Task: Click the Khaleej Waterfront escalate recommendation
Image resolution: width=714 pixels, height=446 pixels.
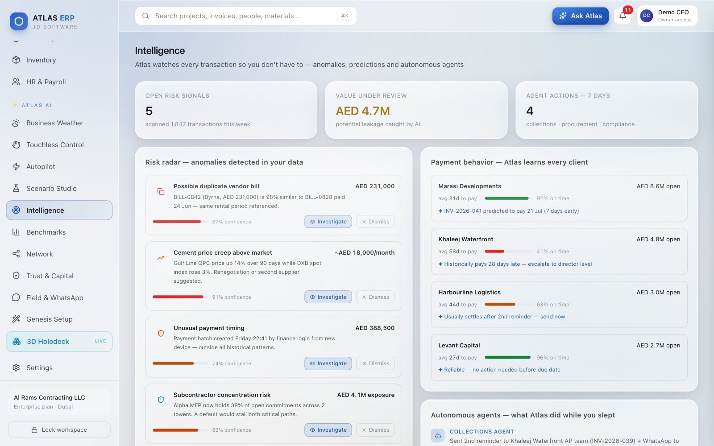Action: coord(515,264)
